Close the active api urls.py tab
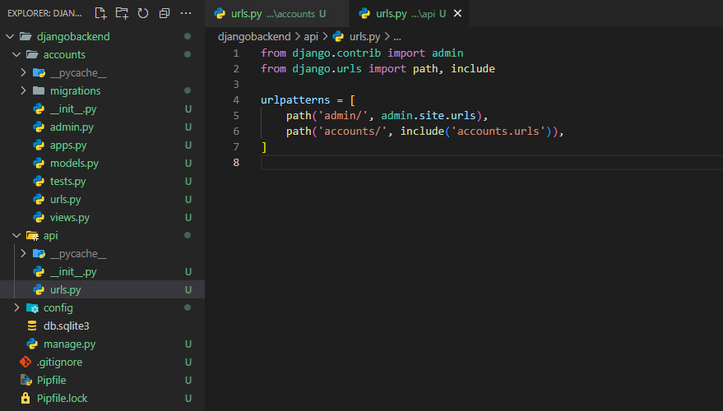This screenshot has width=723, height=411. click(458, 13)
